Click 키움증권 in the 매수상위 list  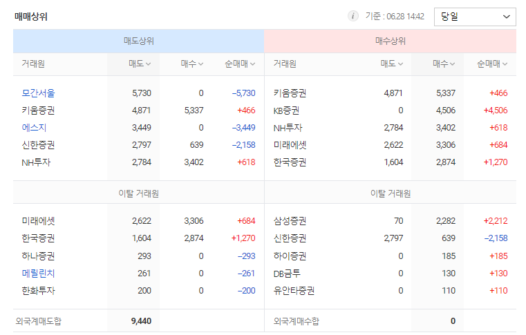coord(290,93)
